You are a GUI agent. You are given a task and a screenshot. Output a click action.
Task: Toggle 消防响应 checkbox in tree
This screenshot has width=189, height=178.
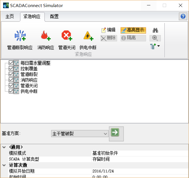(x=11, y=80)
